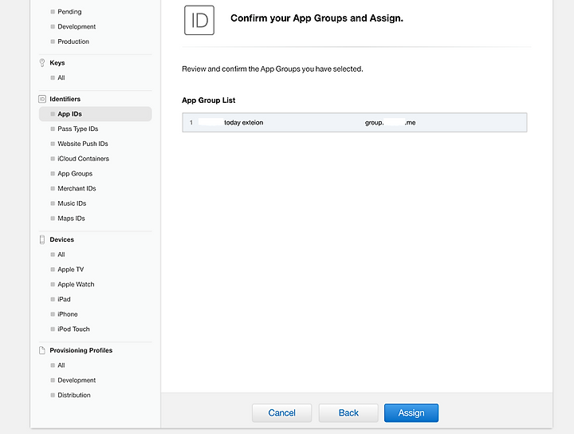Click the phone icon beside Devices
The image size is (574, 434).
click(42, 239)
